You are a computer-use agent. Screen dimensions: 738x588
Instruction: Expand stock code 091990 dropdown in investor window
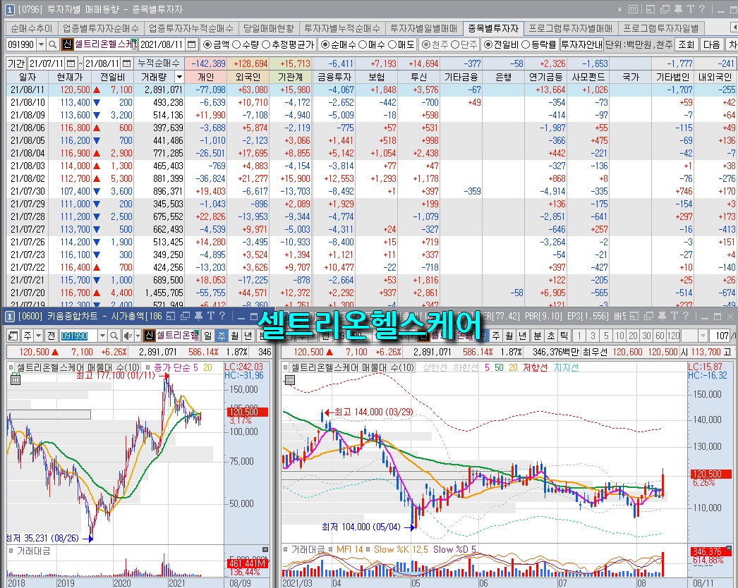pos(41,44)
